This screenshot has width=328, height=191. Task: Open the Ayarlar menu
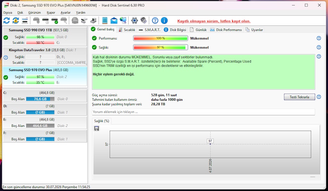65,12
